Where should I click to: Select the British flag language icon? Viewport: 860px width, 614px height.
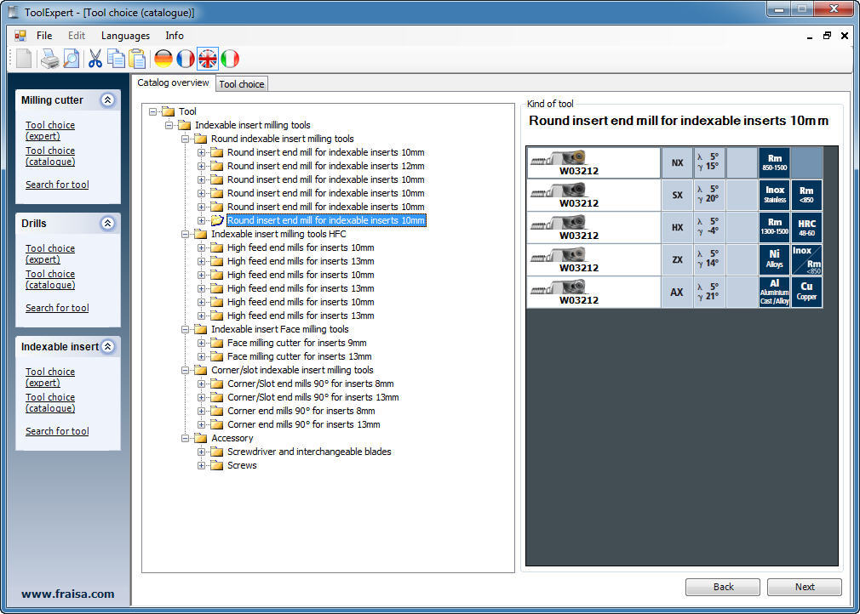click(208, 60)
